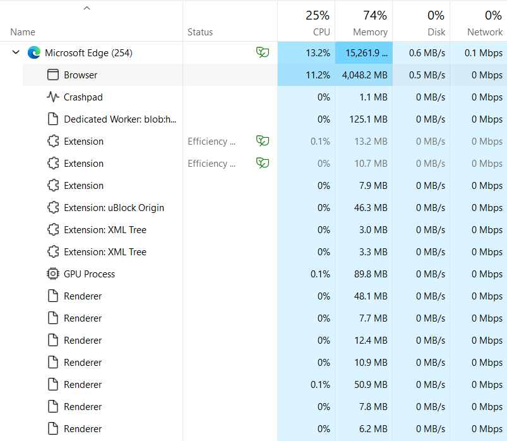507x441 pixels.
Task: Click efficiency leaf icon on 13.2 MB Extension row
Action: (263, 141)
